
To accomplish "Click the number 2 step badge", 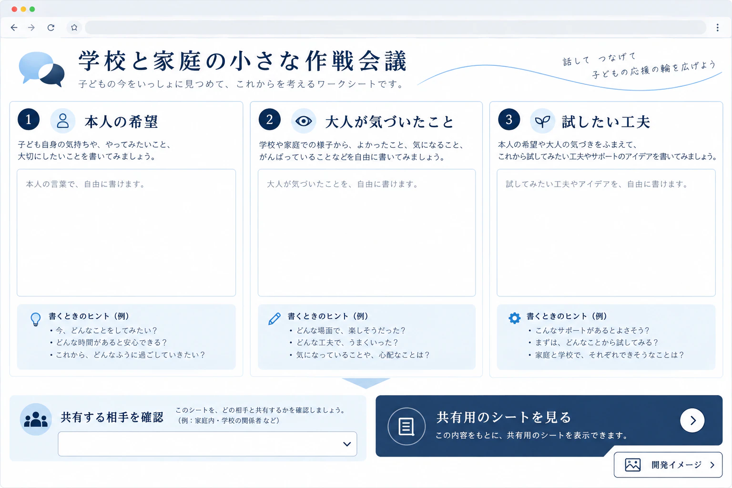I will [270, 120].
